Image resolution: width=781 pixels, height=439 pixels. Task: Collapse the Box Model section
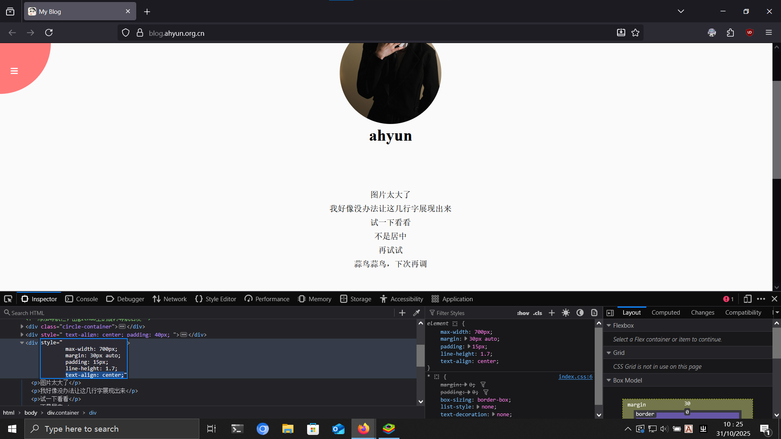click(x=609, y=380)
